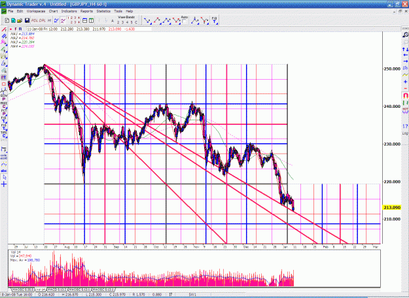Select the blue crosshair plus tool
Viewport: 409px width, 298px height.
point(4,185)
